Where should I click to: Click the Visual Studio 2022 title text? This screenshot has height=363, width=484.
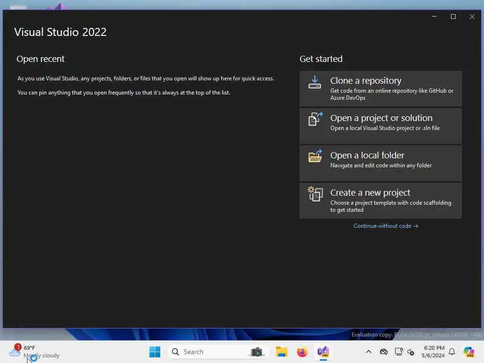60,32
